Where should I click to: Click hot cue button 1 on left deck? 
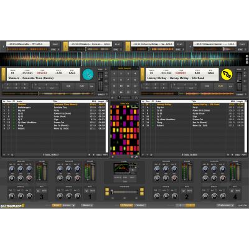[8, 85]
